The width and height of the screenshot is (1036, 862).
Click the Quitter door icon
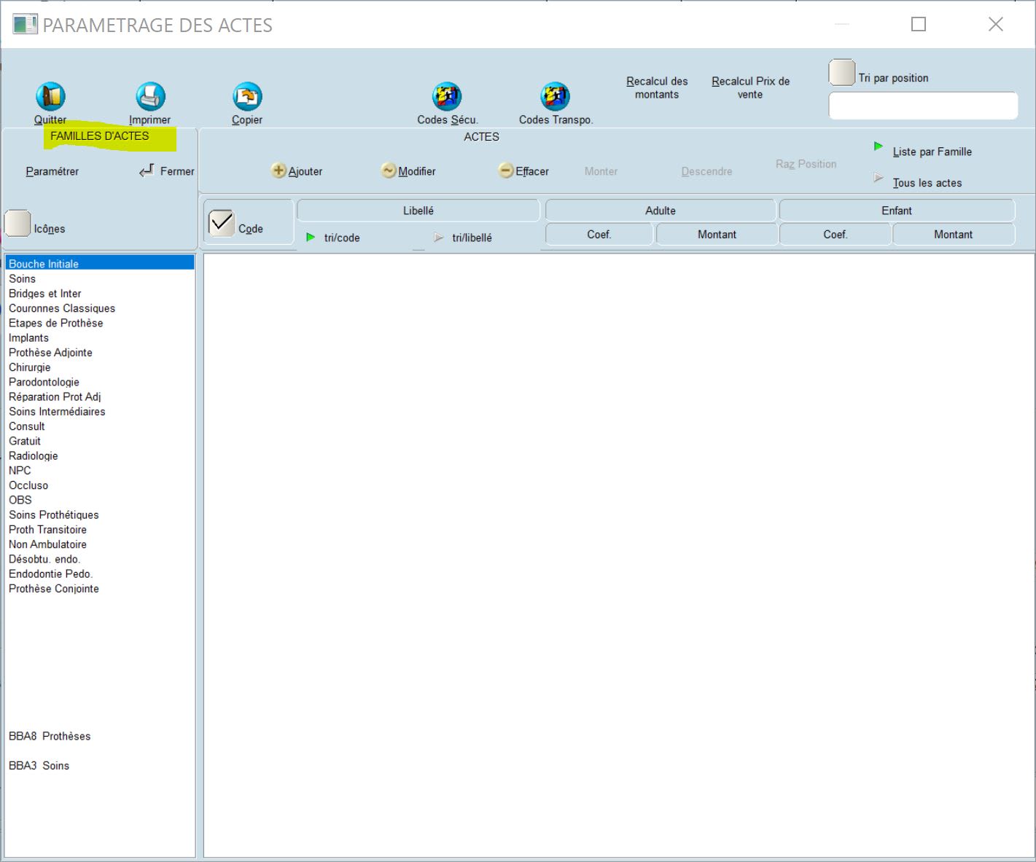point(50,97)
